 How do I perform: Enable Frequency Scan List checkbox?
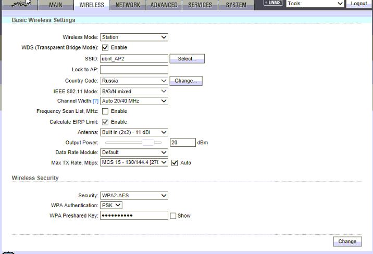[105, 111]
